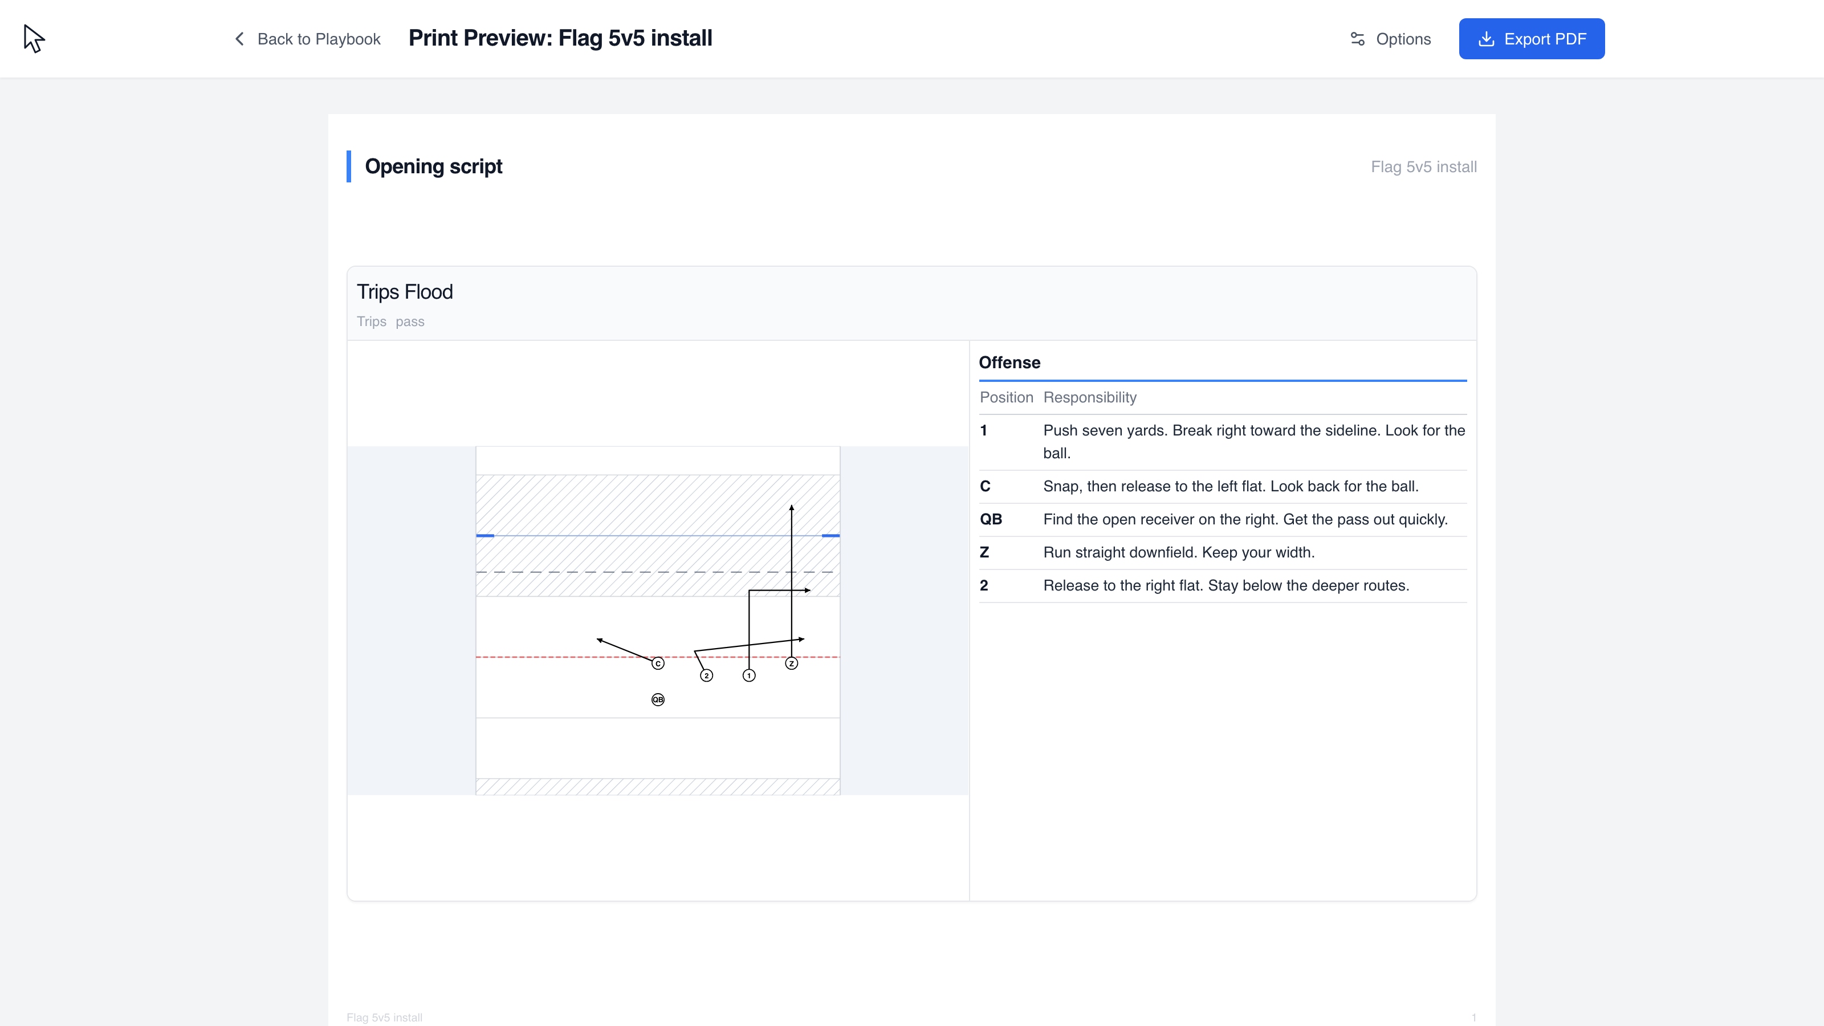Image resolution: width=1824 pixels, height=1026 pixels.
Task: Click the 'Flag 5v5 install' page header label
Action: [1423, 167]
